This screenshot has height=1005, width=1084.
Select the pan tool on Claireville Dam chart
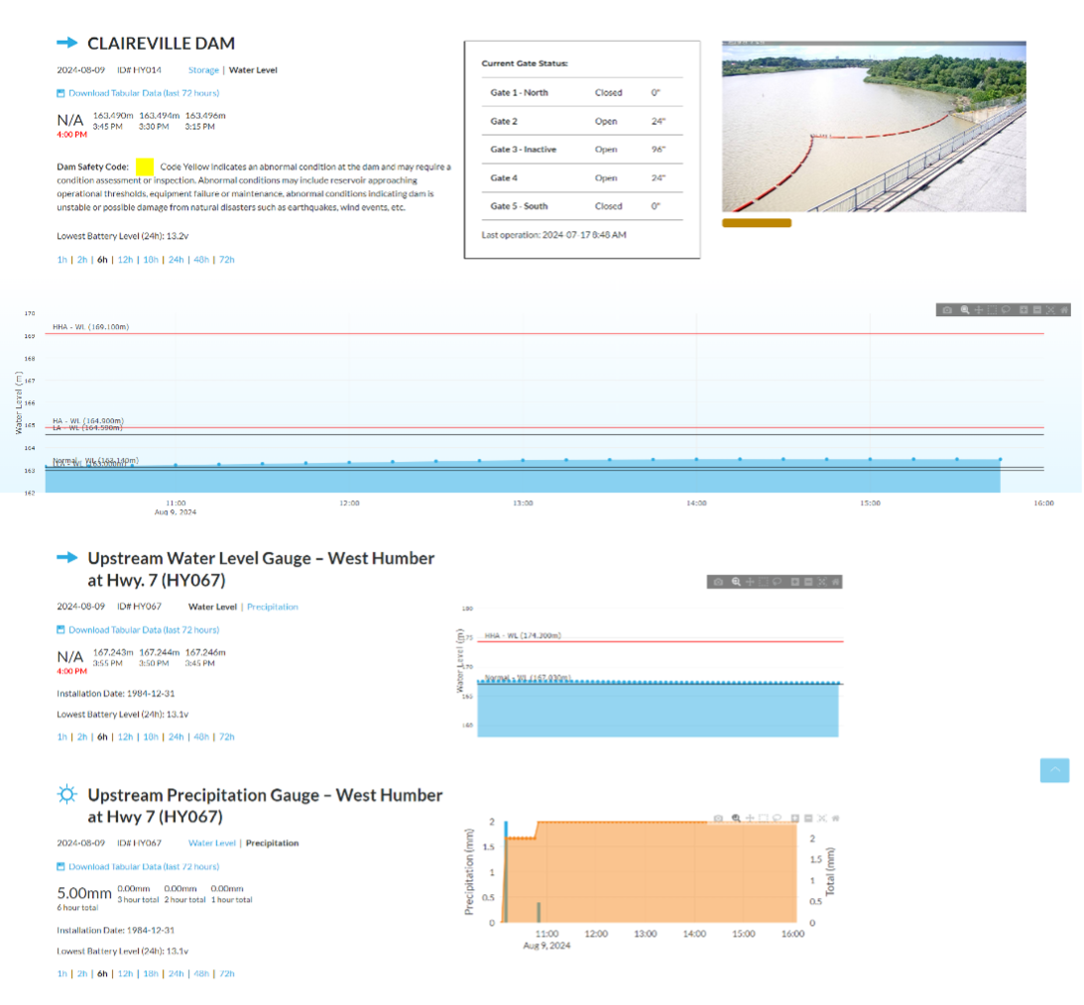(979, 310)
